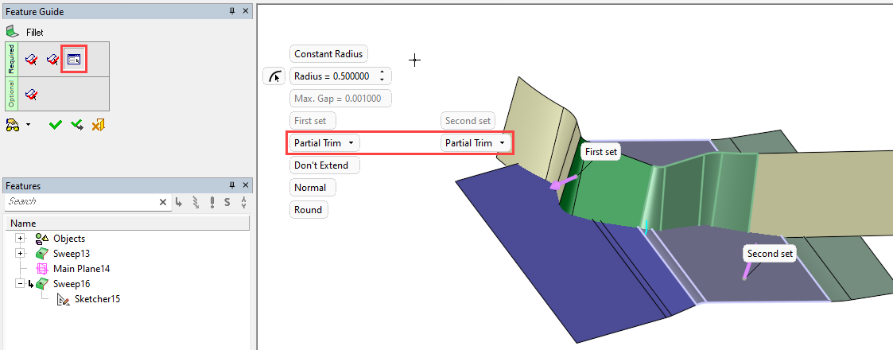
Task: Open the first set Partial Trim dropdown
Action: [x=324, y=143]
